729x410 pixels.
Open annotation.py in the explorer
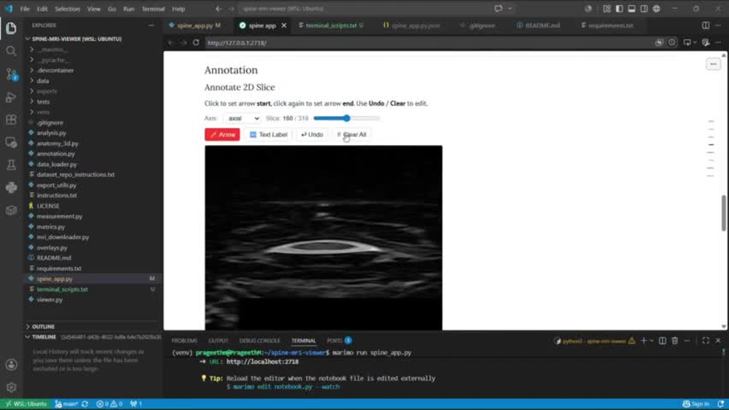[56, 154]
